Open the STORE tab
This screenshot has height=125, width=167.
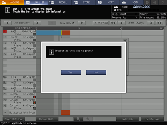pos(84,2)
